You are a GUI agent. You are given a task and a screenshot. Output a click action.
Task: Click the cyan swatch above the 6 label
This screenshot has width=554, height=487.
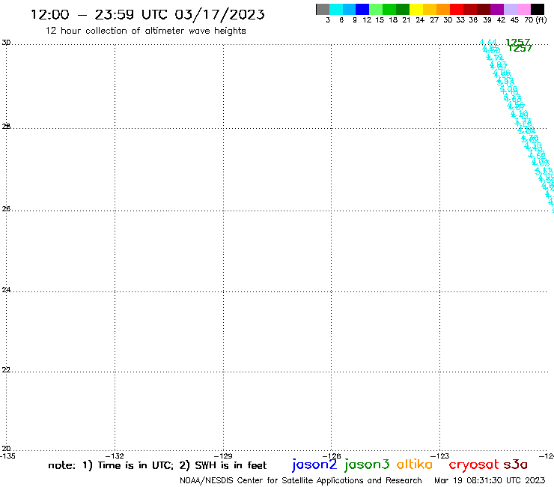(x=336, y=10)
